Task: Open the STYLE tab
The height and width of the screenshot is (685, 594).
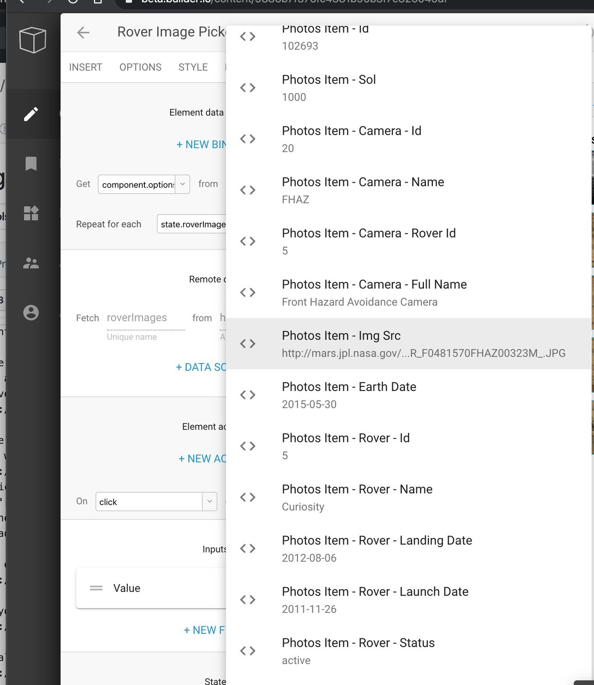Action: [193, 67]
